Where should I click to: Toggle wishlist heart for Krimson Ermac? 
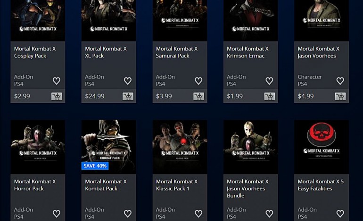(269, 81)
